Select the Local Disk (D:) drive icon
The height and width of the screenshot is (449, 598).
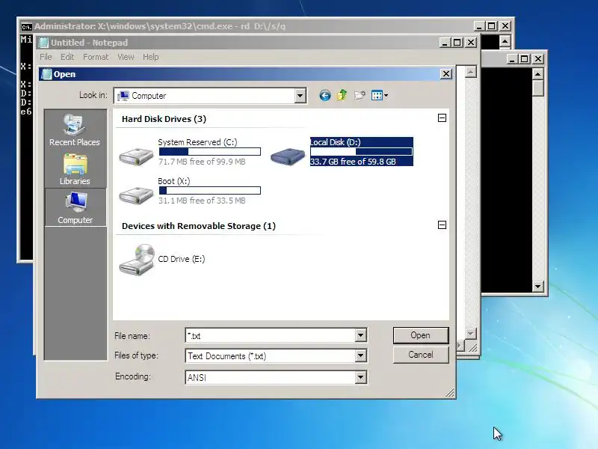tap(288, 156)
